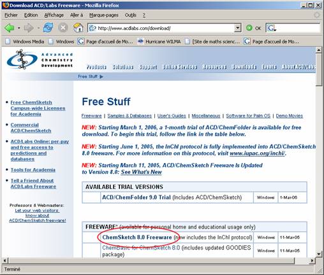Click the vertical scrollbar up arrow
This screenshot has height=275, width=324.
[x=318, y=50]
